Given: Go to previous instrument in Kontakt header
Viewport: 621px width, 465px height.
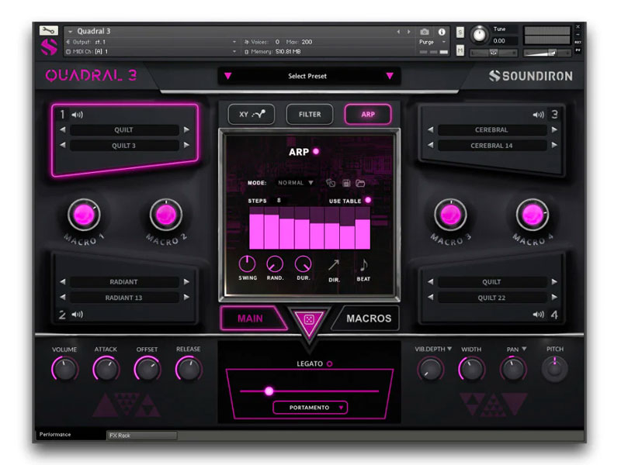Looking at the screenshot, I should click(398, 32).
